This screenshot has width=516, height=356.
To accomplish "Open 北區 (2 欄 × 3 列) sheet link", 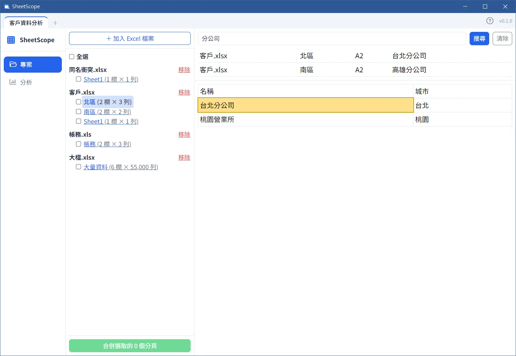I will pyautogui.click(x=108, y=102).
